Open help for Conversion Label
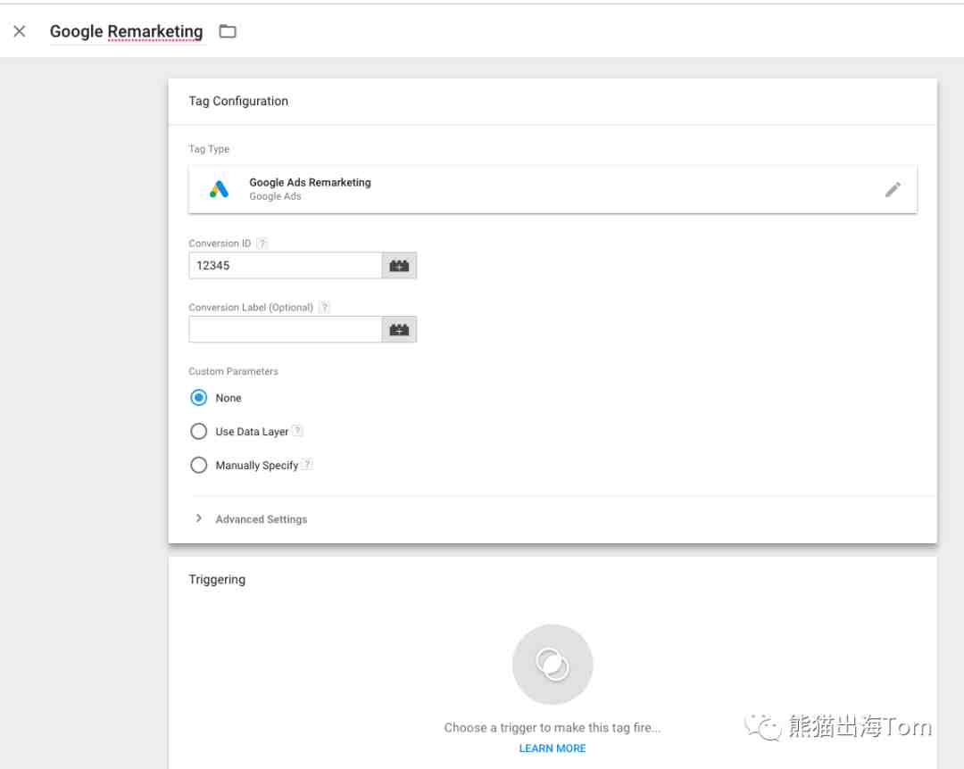 click(325, 308)
